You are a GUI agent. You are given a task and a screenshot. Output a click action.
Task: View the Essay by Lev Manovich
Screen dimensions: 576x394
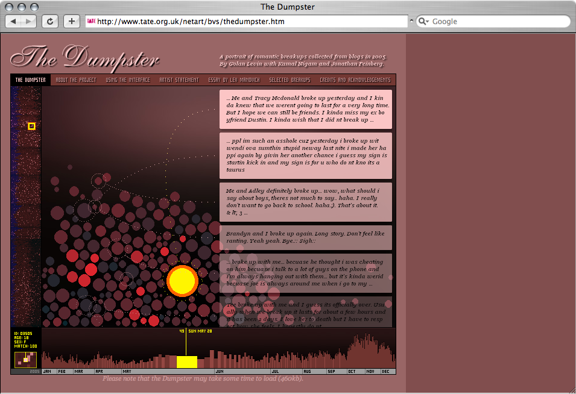233,80
